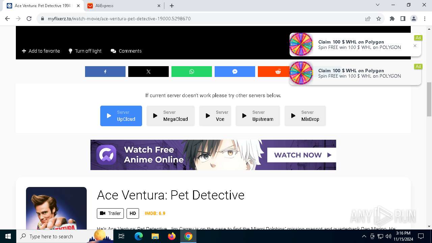Screen dimensions: 432x243
Task: Open Task View in taskbar
Action: (122, 236)
